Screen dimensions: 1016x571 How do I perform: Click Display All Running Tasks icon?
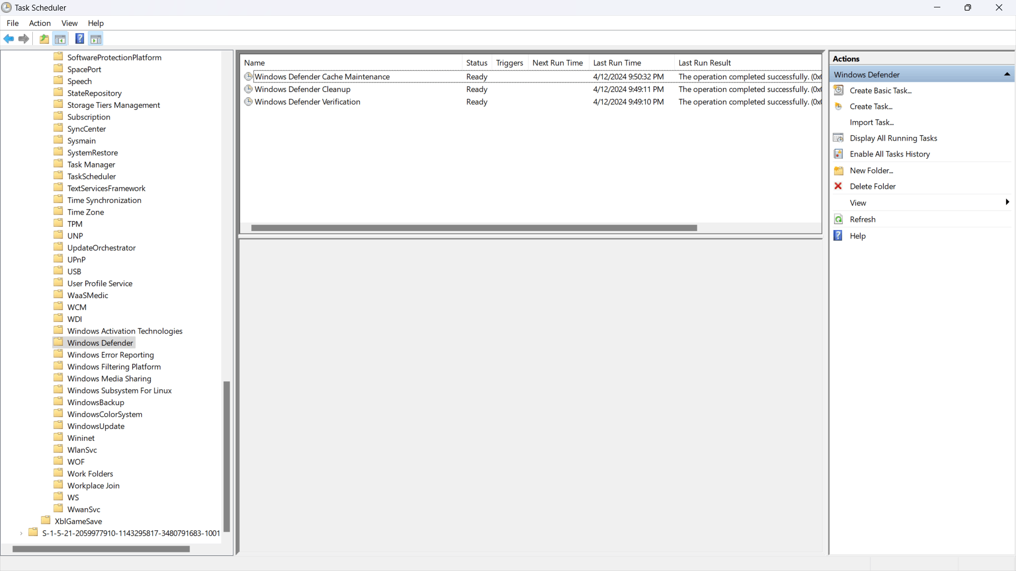(x=838, y=138)
